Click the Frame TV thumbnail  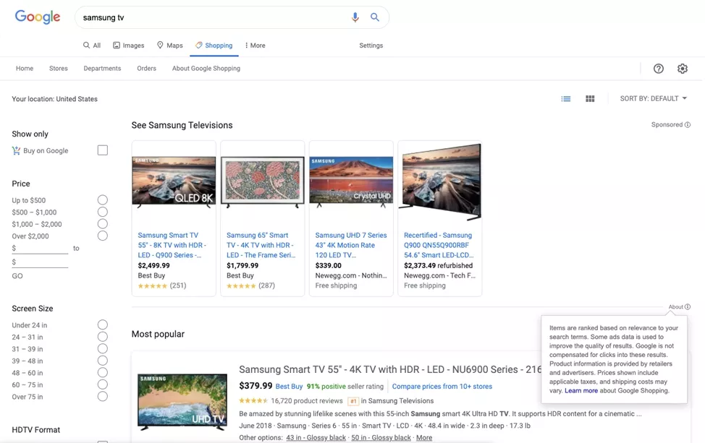262,182
